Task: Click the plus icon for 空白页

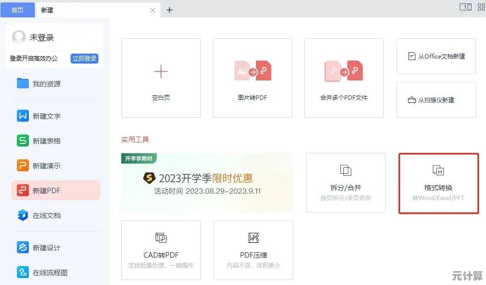Action: pos(161,71)
